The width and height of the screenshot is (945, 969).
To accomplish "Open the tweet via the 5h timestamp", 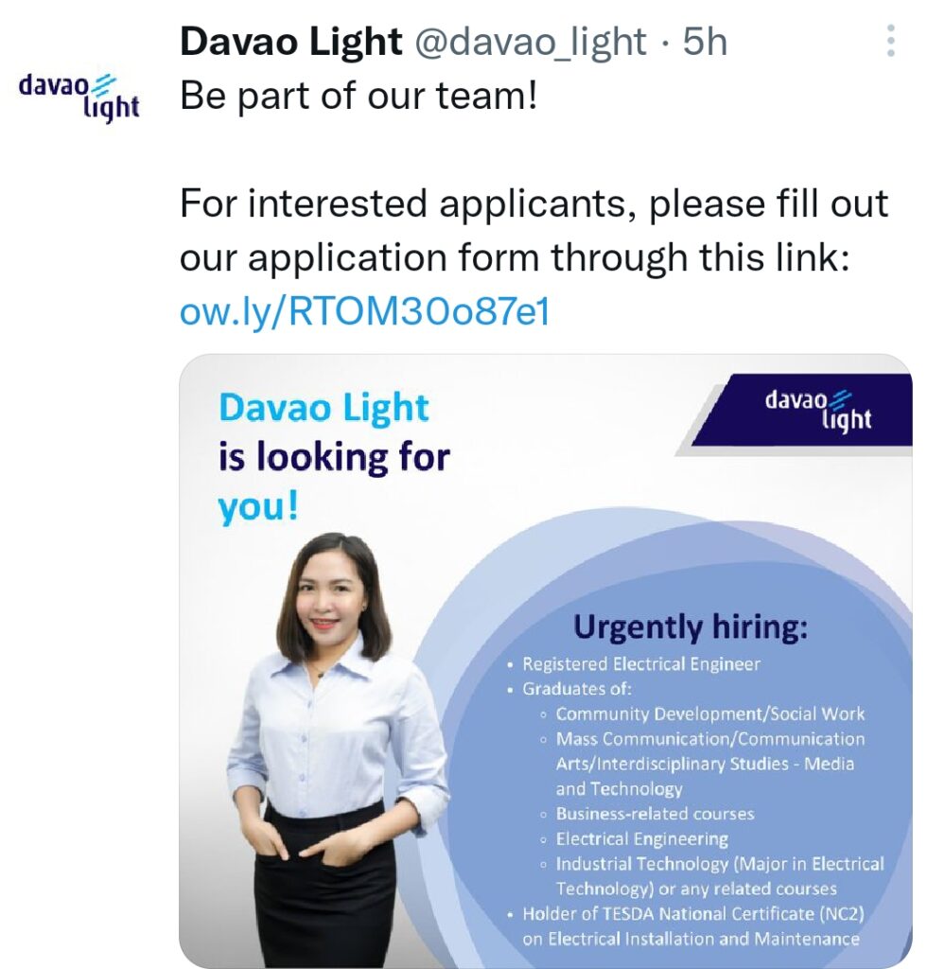I will [x=704, y=42].
